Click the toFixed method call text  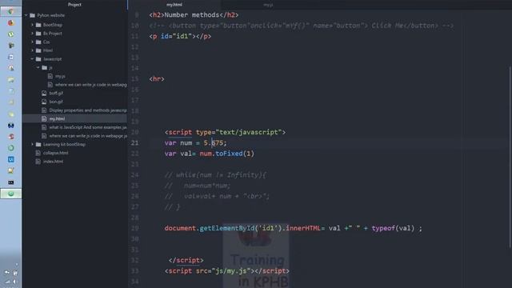pyautogui.click(x=229, y=154)
